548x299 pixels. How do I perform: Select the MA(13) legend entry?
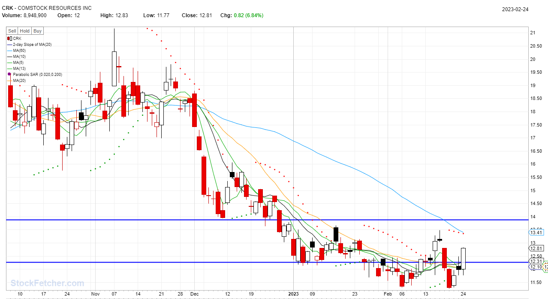coord(16,68)
